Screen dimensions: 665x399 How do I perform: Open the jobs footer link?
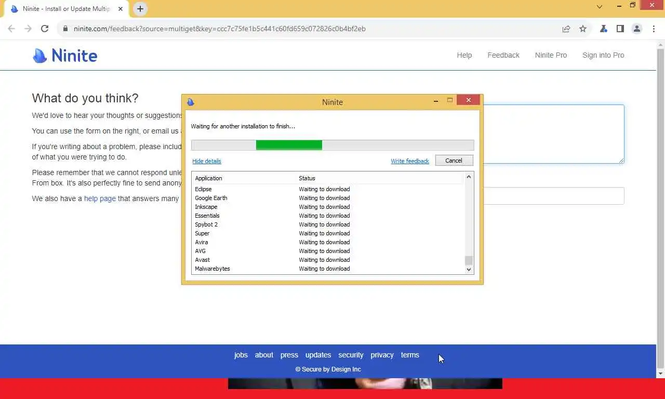click(x=241, y=355)
